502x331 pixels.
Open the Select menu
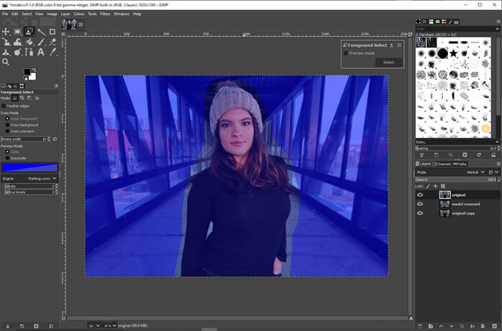[x=27, y=14]
